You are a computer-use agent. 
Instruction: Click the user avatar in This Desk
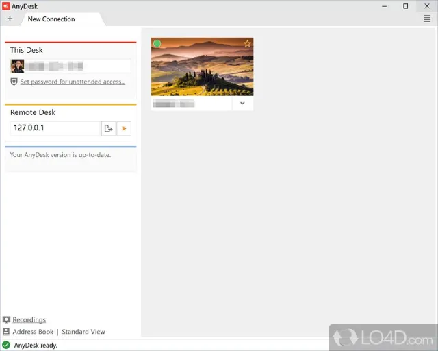coord(17,66)
